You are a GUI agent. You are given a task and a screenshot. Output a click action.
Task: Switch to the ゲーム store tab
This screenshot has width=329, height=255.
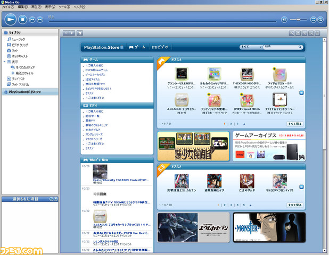(x=137, y=47)
